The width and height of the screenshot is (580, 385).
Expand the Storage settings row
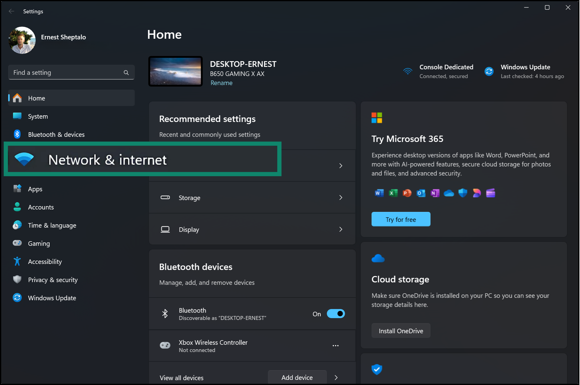click(x=252, y=197)
